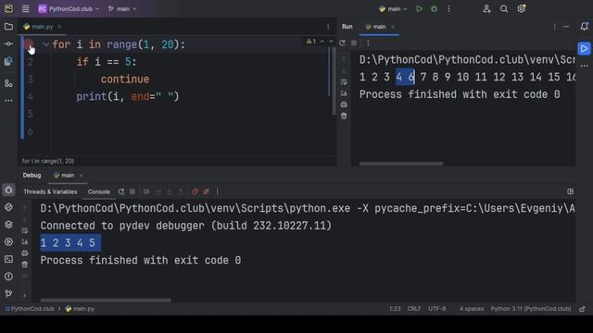This screenshot has width=593, height=333.
Task: Switch to Threads & Variables tab
Action: 50,191
